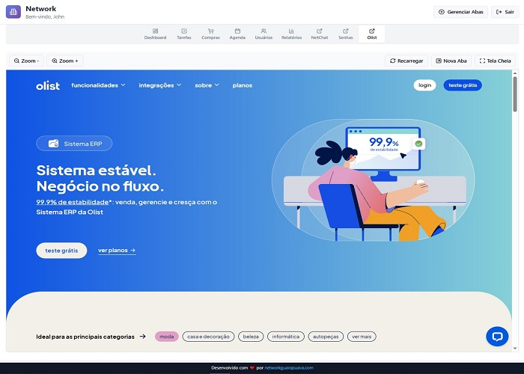The height and width of the screenshot is (374, 524).
Task: Open the Usuários tab
Action: point(263,34)
